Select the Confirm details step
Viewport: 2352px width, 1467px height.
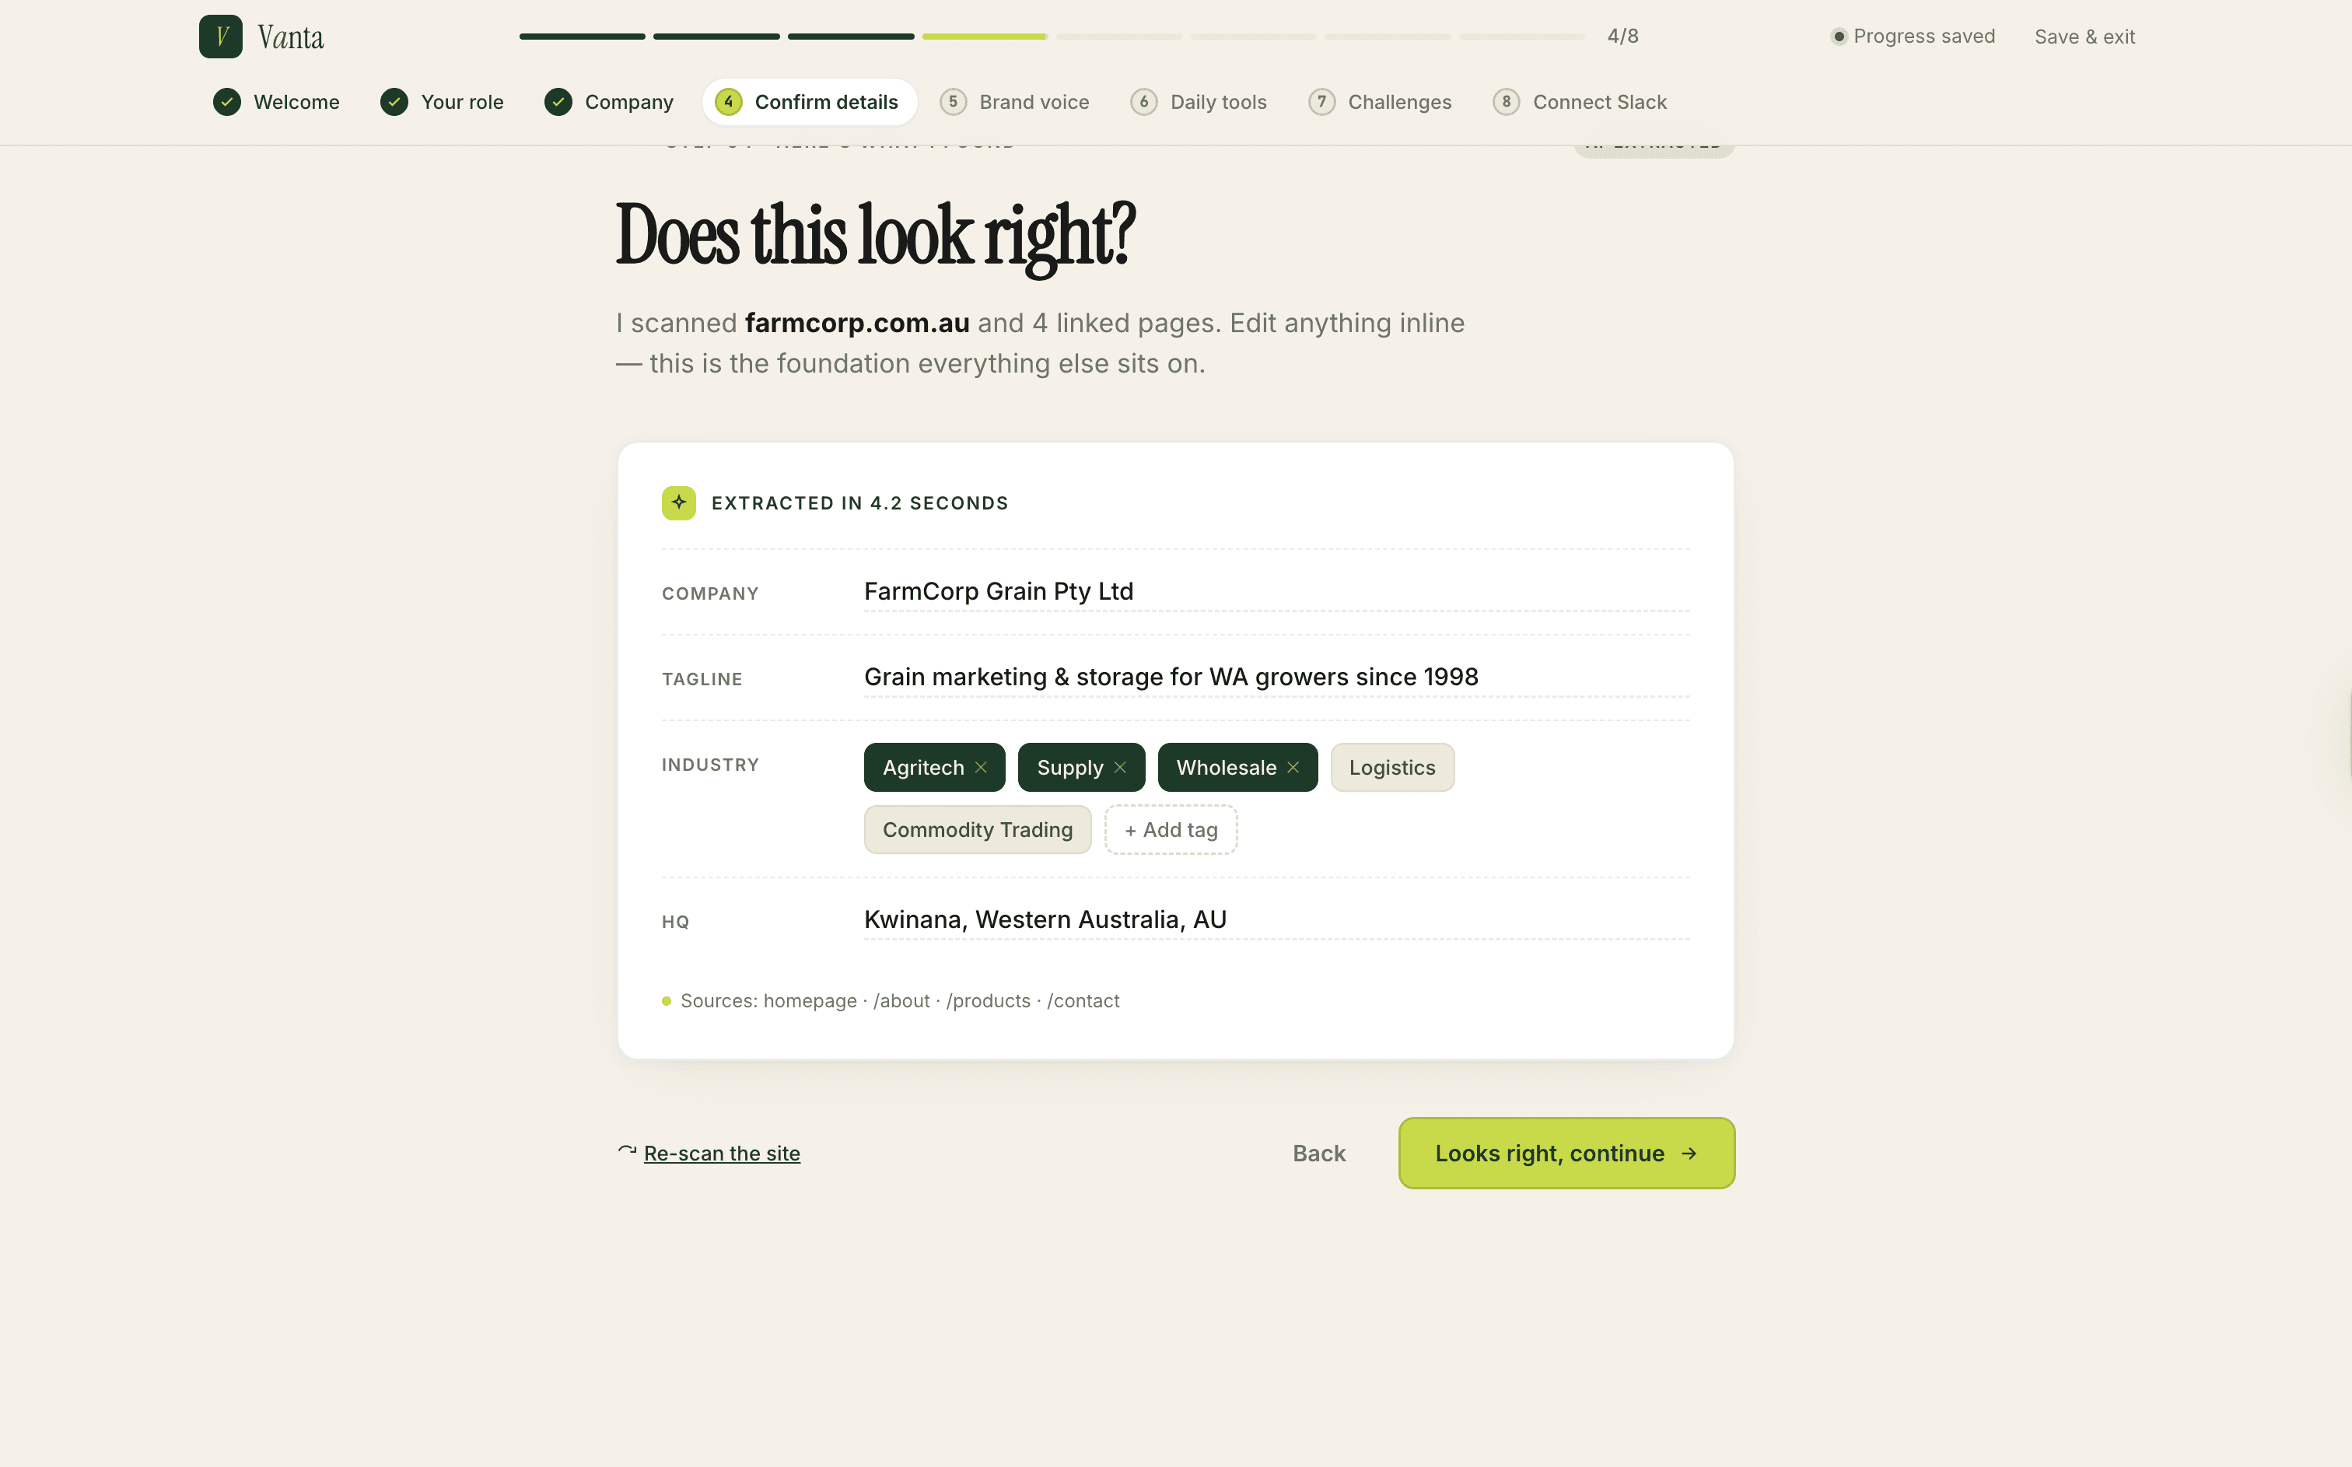809,101
